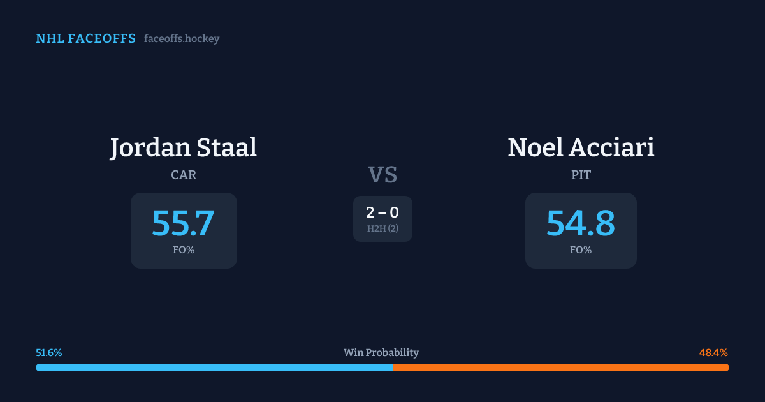This screenshot has height=402, width=765.
Task: Click the CAR team abbreviation
Action: click(x=184, y=175)
